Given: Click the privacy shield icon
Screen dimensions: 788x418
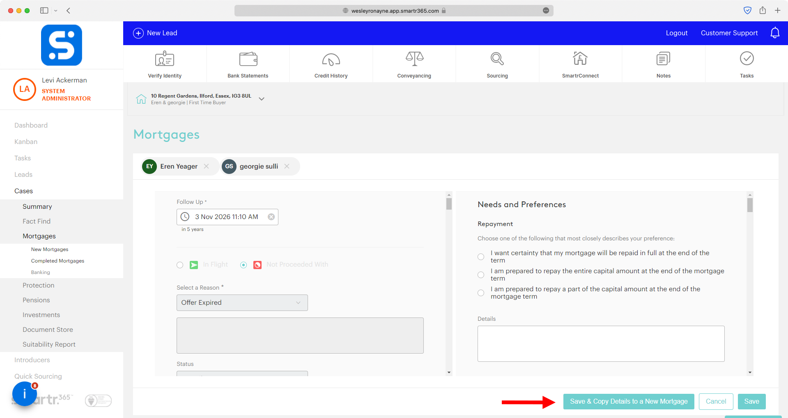Looking at the screenshot, I should [748, 11].
